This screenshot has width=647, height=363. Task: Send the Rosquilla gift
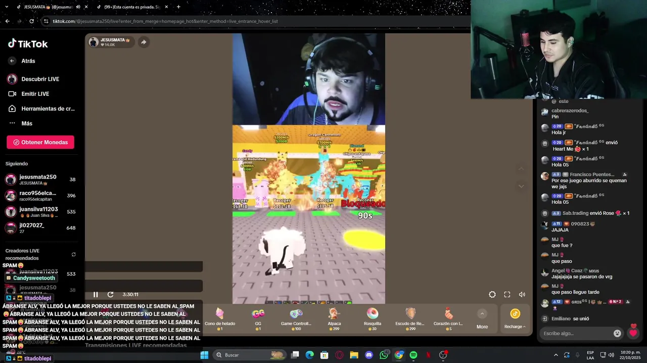[x=373, y=319]
